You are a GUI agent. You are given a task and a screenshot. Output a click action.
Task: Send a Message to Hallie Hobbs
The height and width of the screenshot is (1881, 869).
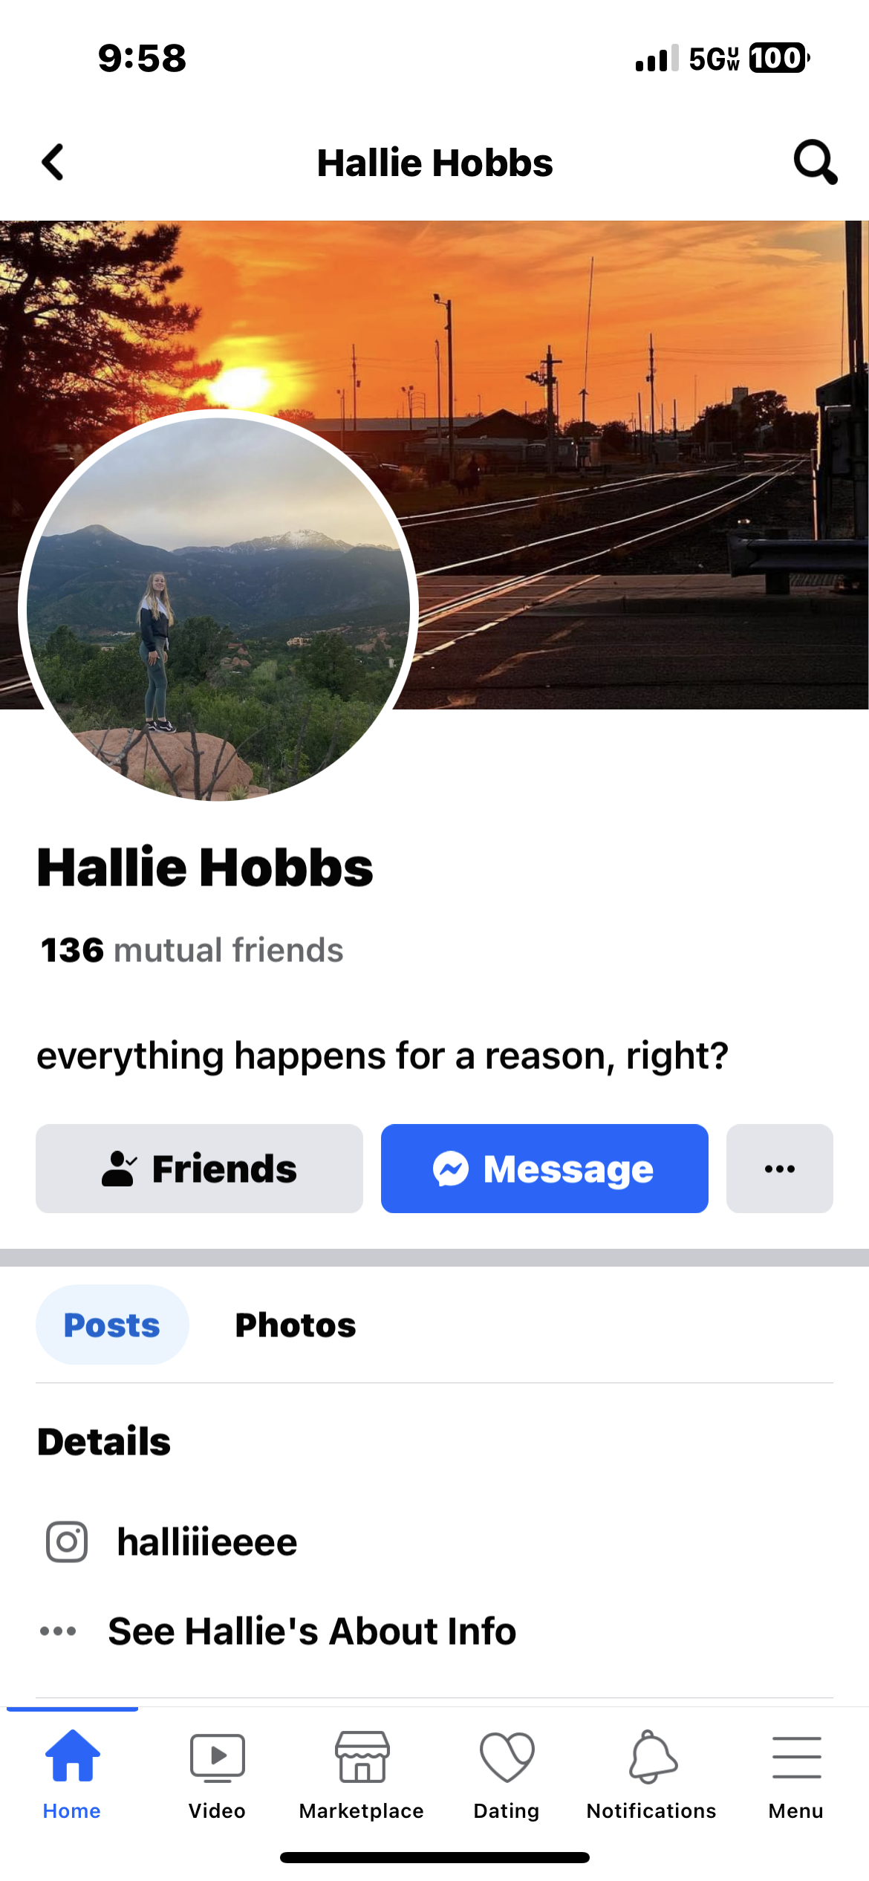(544, 1169)
